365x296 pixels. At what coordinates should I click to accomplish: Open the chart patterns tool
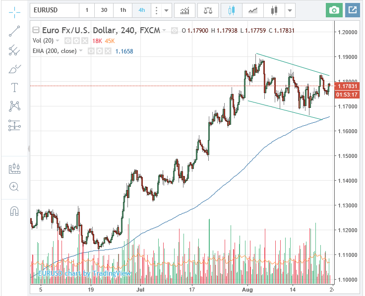pyautogui.click(x=14, y=106)
